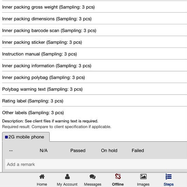Collapse the Other labels step header
This screenshot has height=187, width=187.
(33, 113)
